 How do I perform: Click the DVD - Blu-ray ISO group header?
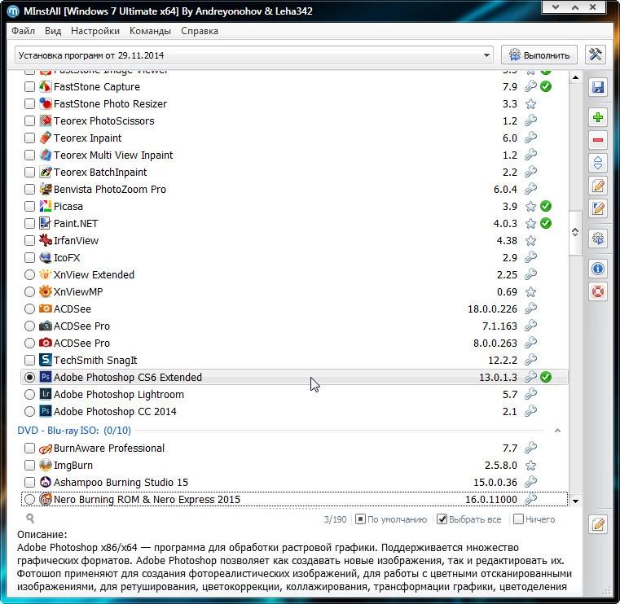point(74,430)
